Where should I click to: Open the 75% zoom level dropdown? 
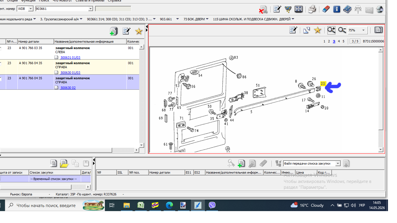click(x=363, y=30)
